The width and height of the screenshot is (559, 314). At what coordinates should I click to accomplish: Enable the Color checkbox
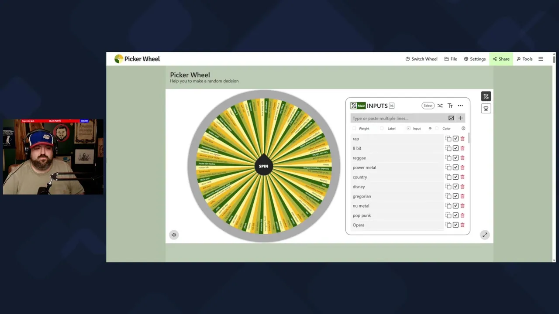pyautogui.click(x=437, y=129)
